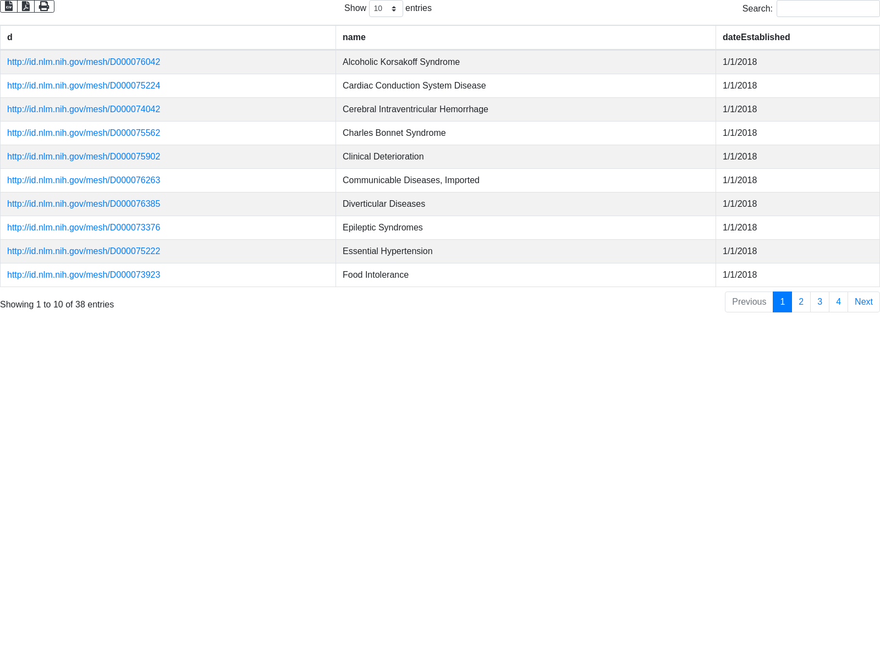Open the Food Intolerance MeSH link
The image size is (880, 660).
pyautogui.click(x=84, y=275)
